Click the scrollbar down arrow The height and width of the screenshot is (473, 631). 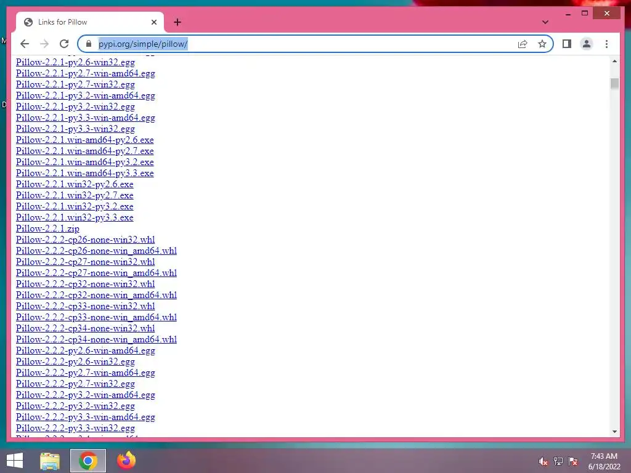pos(614,432)
